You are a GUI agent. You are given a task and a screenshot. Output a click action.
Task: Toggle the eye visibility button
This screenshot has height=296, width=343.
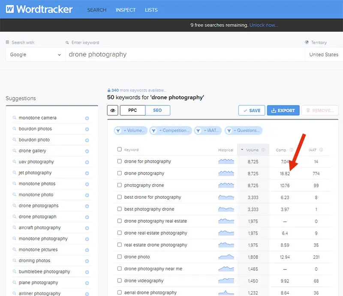click(x=113, y=111)
